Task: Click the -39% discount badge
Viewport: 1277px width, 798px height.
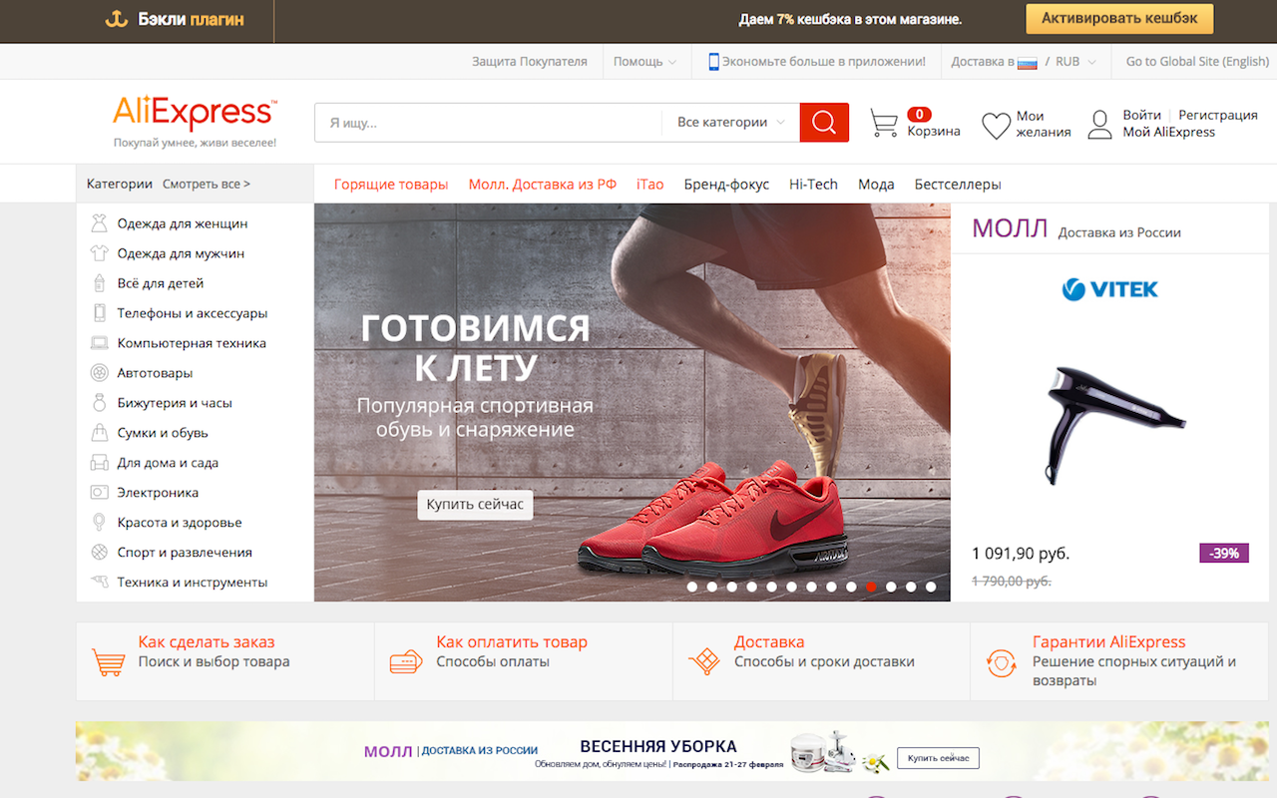Action: point(1224,553)
